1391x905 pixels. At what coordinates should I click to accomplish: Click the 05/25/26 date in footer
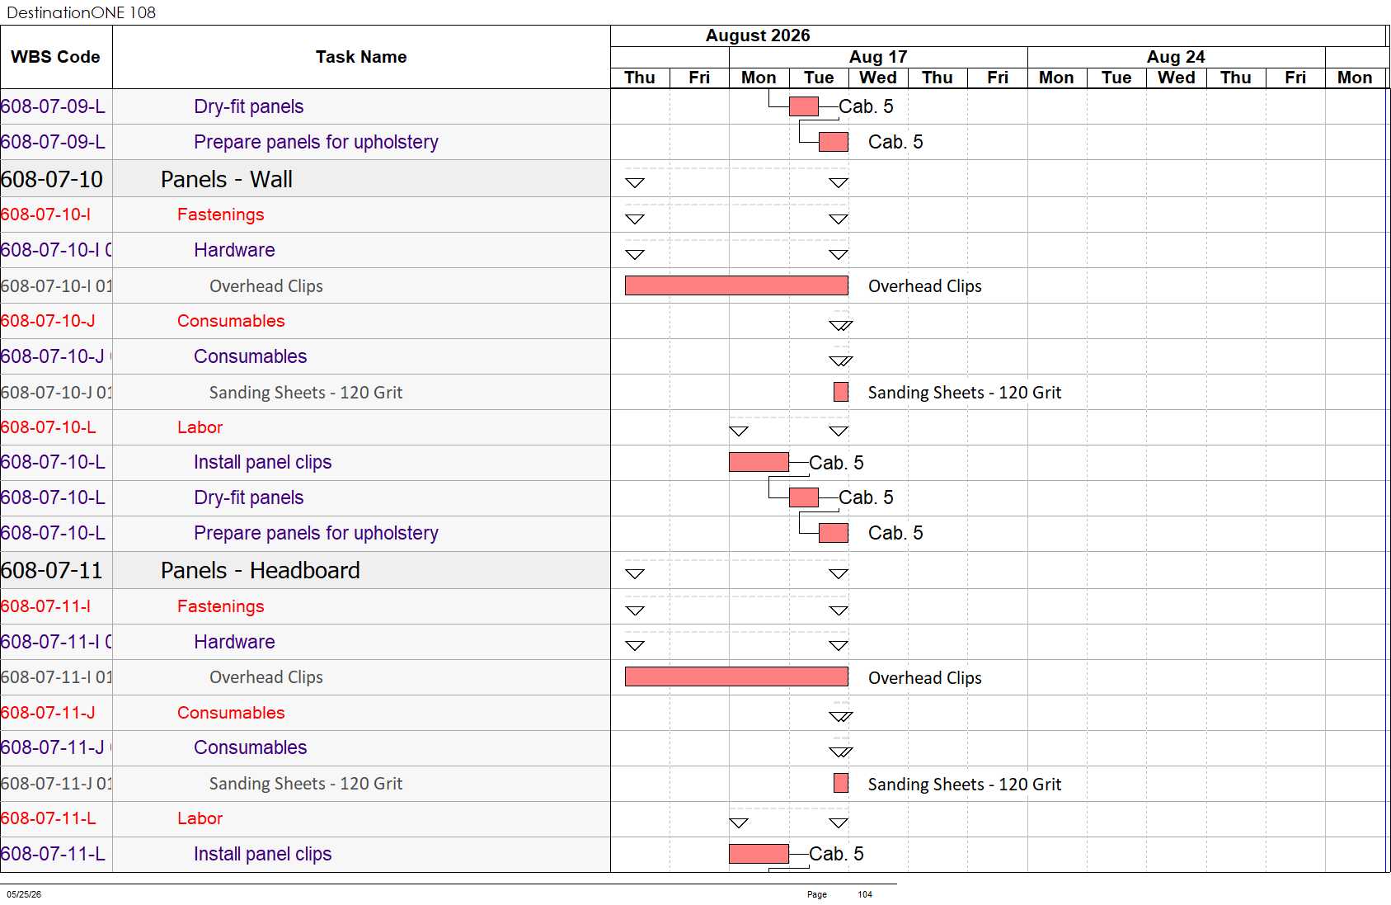(x=24, y=894)
